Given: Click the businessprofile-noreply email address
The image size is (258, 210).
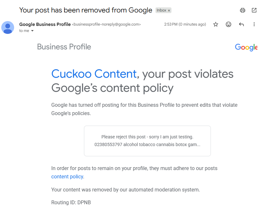Looking at the screenshot, I should [106, 24].
